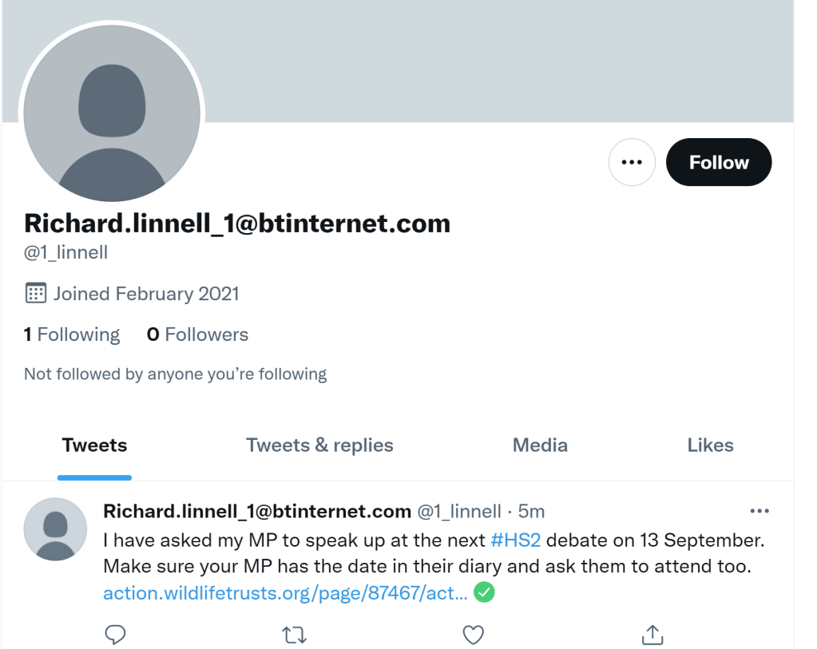Click the large profile avatar picture
817x649 pixels.
[112, 112]
